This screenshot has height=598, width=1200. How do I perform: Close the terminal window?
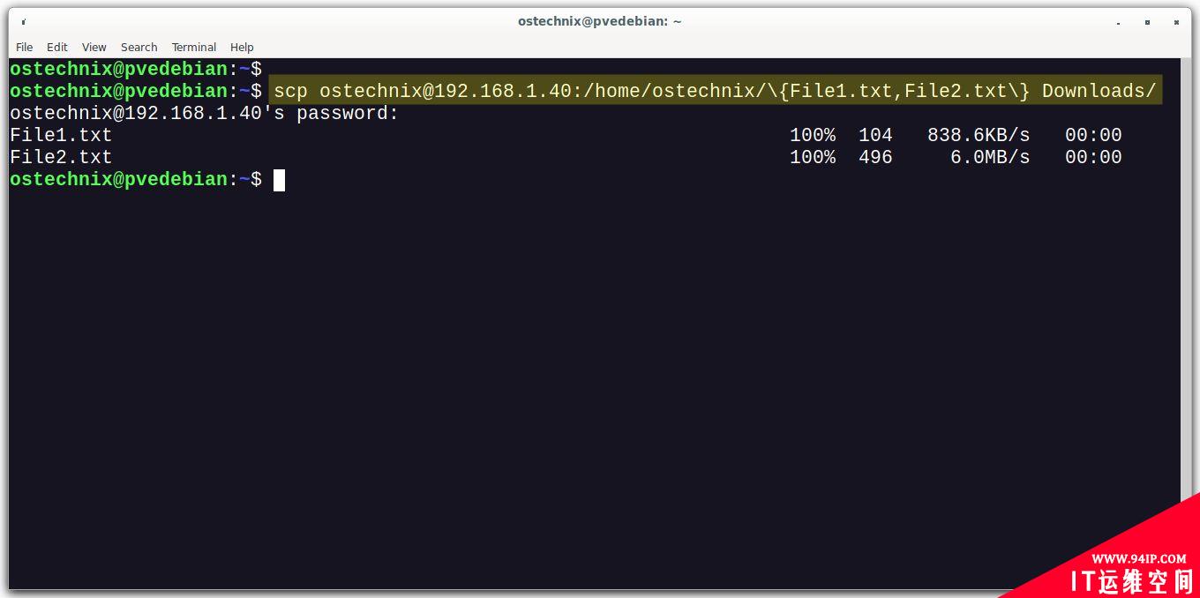pos(1178,21)
